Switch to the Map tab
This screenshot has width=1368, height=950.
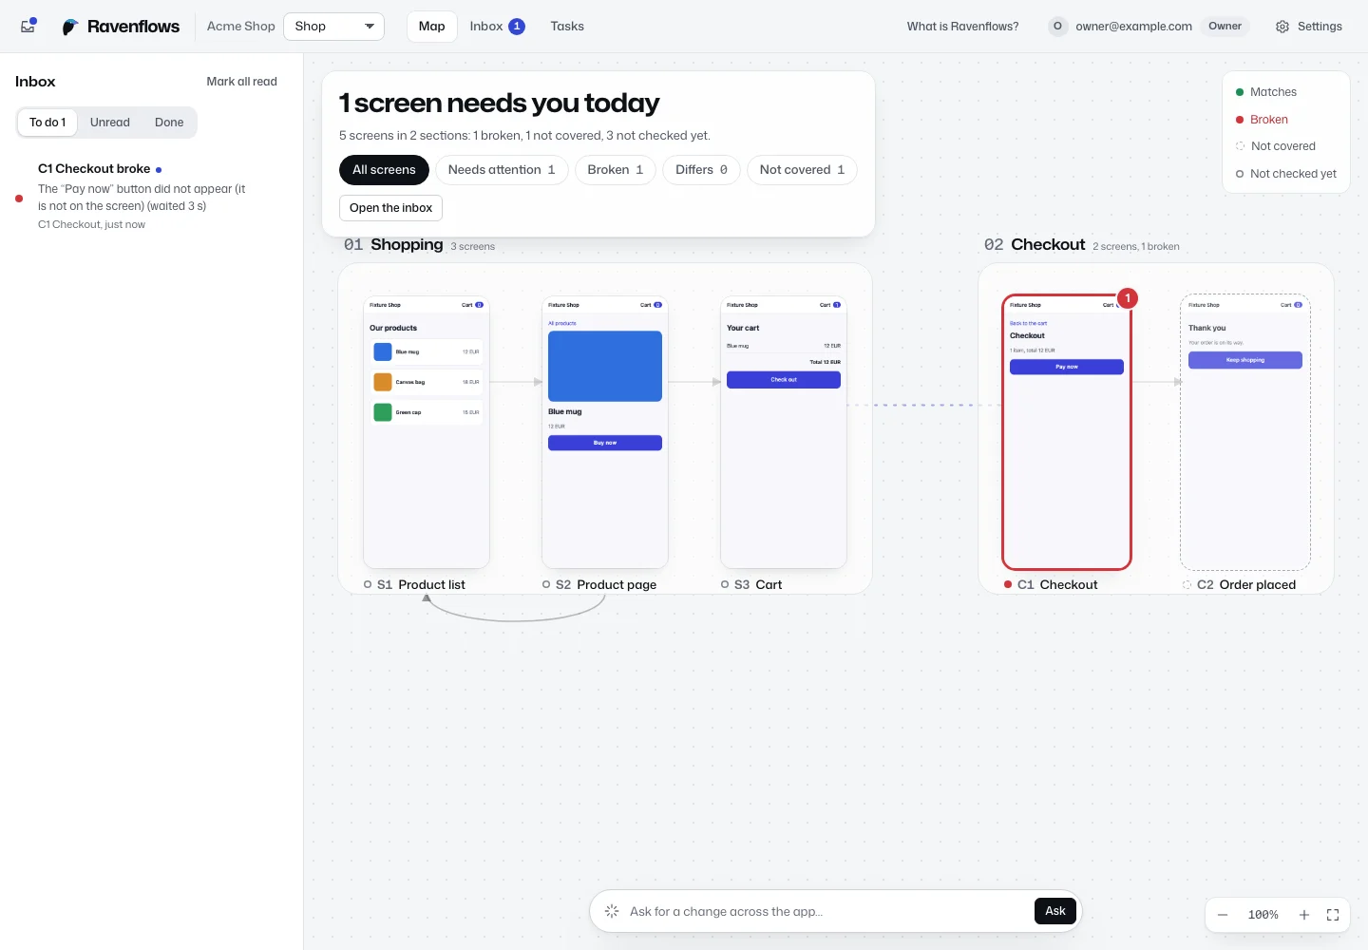pos(432,27)
